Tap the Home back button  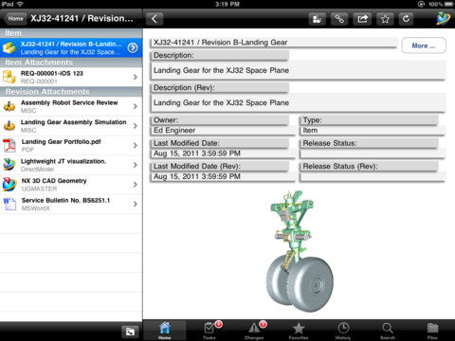15,19
